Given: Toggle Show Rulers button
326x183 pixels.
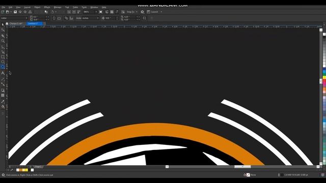Looking at the screenshot, I should click(107, 12).
